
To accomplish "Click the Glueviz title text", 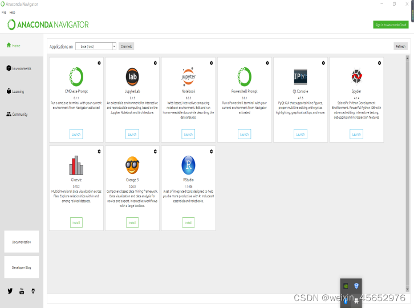I will [x=76, y=180].
